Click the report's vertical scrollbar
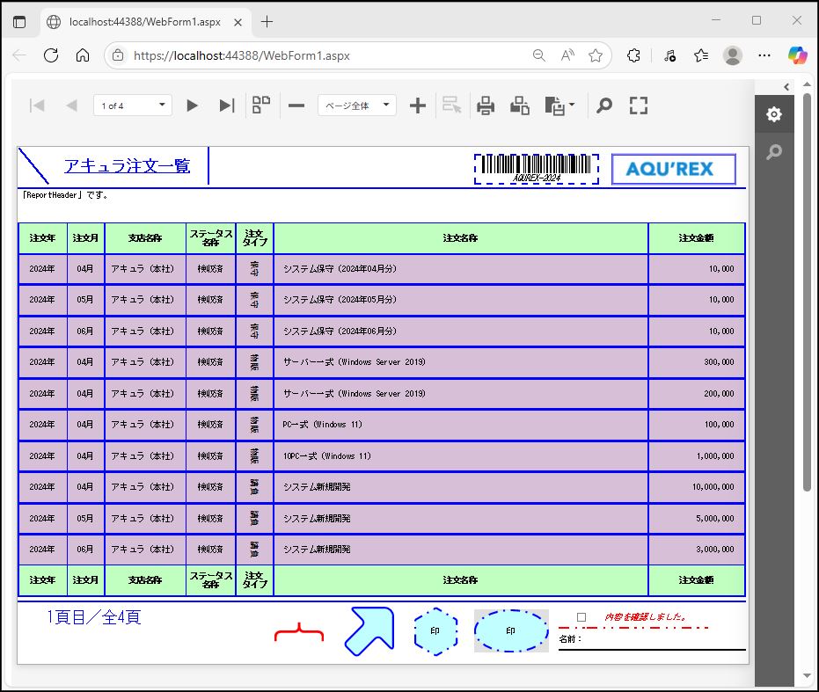The image size is (819, 692). click(807, 290)
